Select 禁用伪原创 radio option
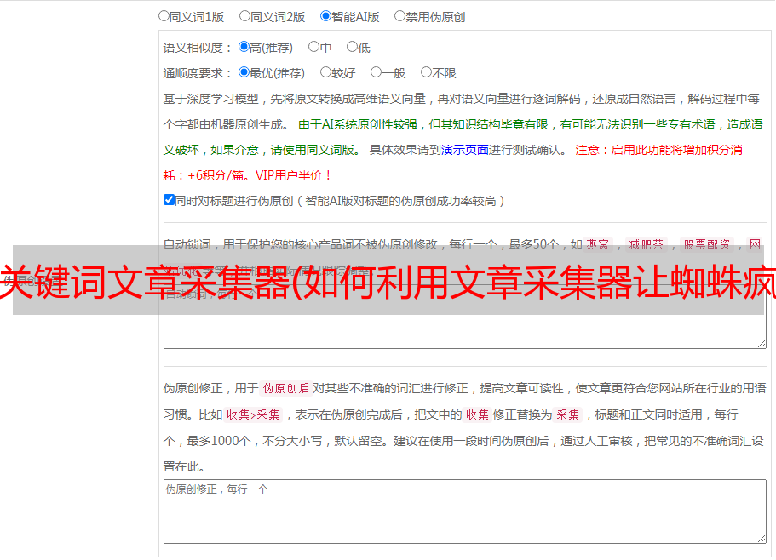The height and width of the screenshot is (560, 776). coord(399,16)
